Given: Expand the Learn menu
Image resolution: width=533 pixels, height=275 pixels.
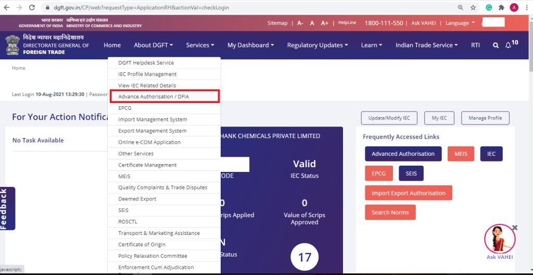Looking at the screenshot, I should (x=372, y=45).
